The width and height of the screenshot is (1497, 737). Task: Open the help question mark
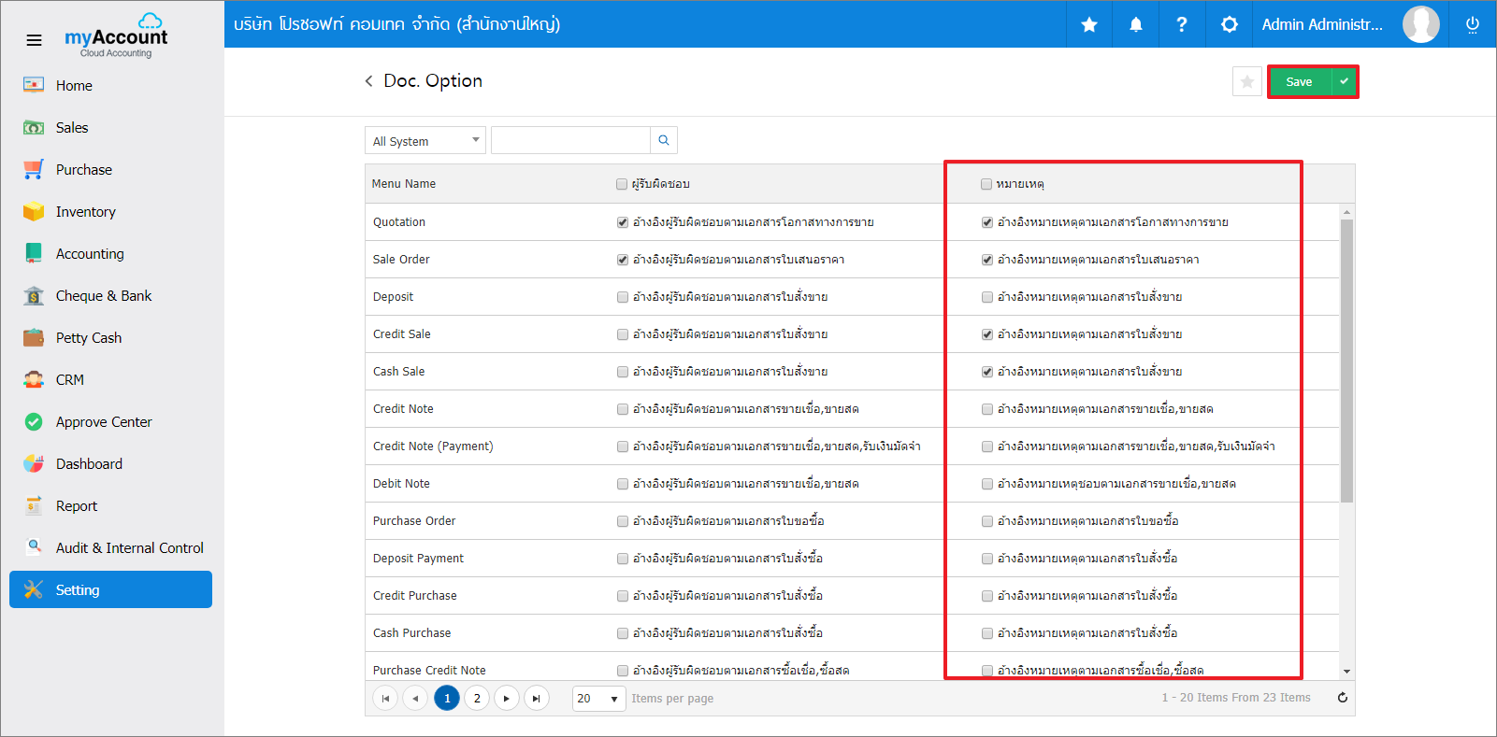click(1182, 24)
